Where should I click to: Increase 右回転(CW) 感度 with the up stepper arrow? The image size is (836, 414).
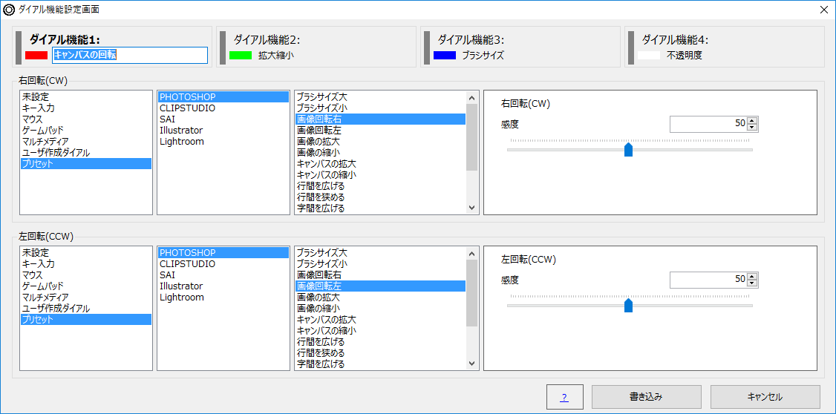(752, 120)
